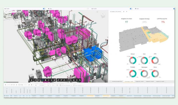Expand the filter dropdown with funnel icon
Screen dimensions: 178x105
[66, 85]
